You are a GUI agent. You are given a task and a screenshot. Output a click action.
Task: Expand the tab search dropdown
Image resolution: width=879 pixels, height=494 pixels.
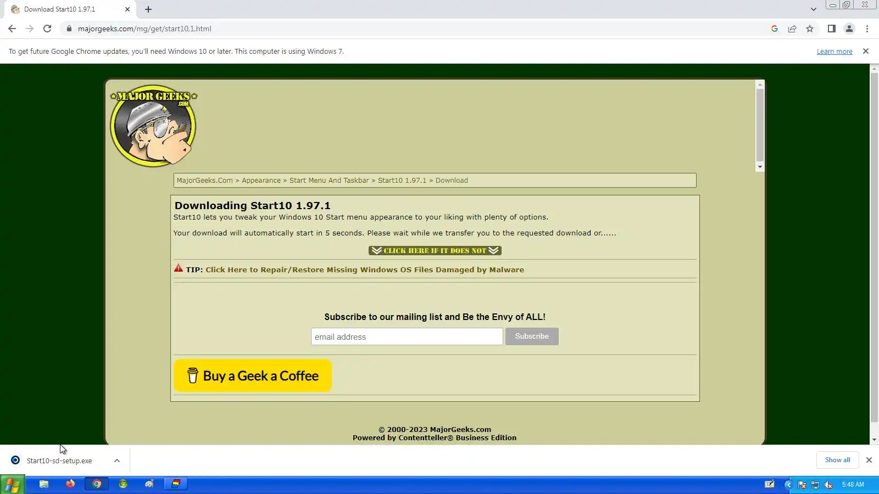coord(813,9)
